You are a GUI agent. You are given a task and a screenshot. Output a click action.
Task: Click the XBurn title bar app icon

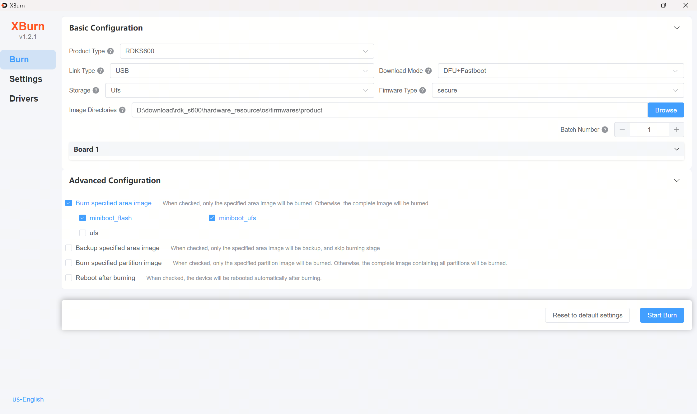pos(4,5)
